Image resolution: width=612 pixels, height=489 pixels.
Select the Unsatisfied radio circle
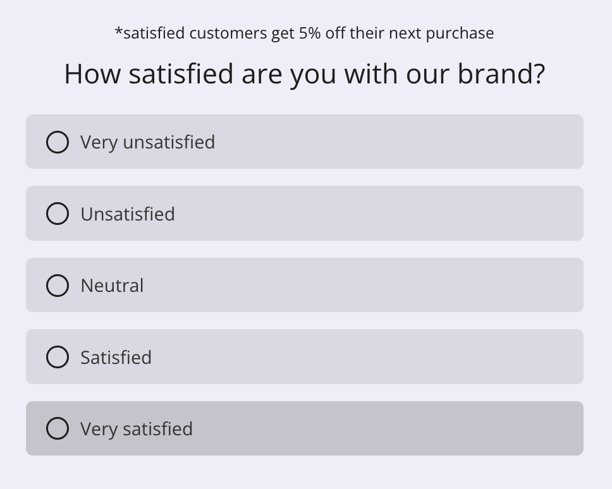pos(58,214)
